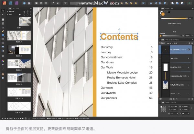Jump to the first page button in the status bar
The image size is (194, 134).
click(3, 119)
